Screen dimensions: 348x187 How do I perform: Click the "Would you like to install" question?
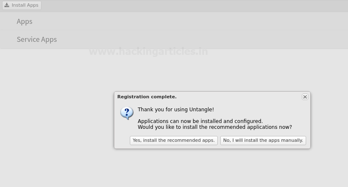coord(214,127)
